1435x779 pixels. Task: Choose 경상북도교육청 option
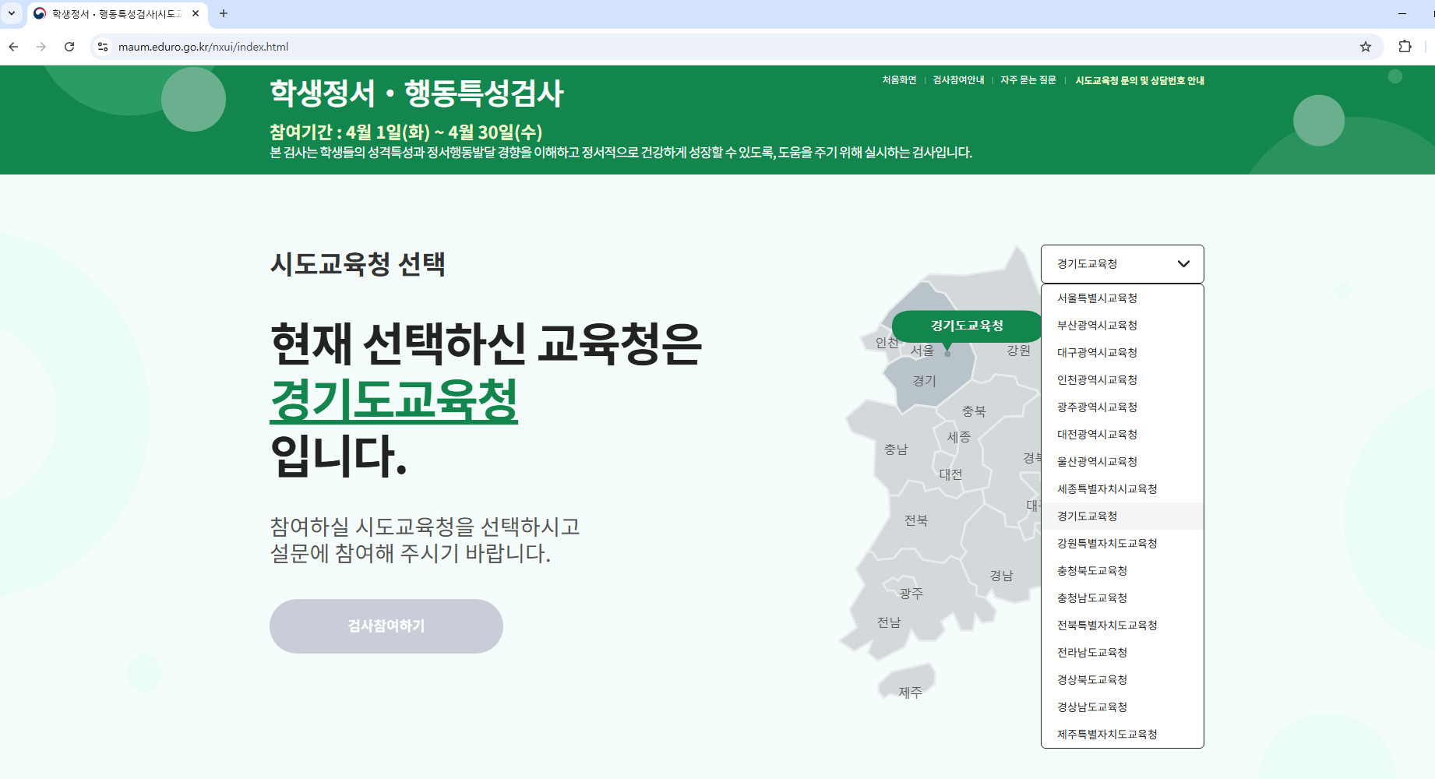tap(1123, 680)
